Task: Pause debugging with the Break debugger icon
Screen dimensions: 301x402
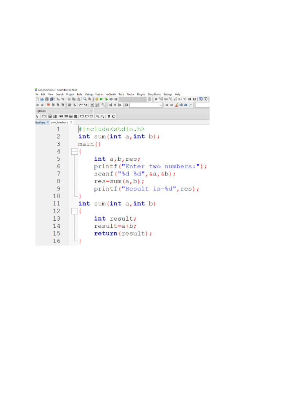Action: [190, 99]
